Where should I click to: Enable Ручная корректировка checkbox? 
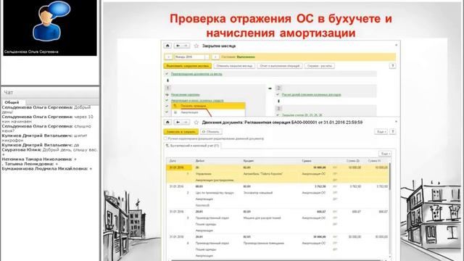pos(166,138)
